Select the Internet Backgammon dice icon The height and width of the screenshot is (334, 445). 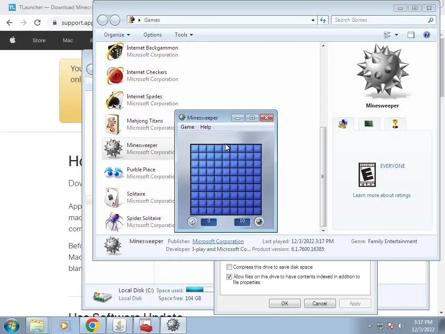tap(115, 51)
